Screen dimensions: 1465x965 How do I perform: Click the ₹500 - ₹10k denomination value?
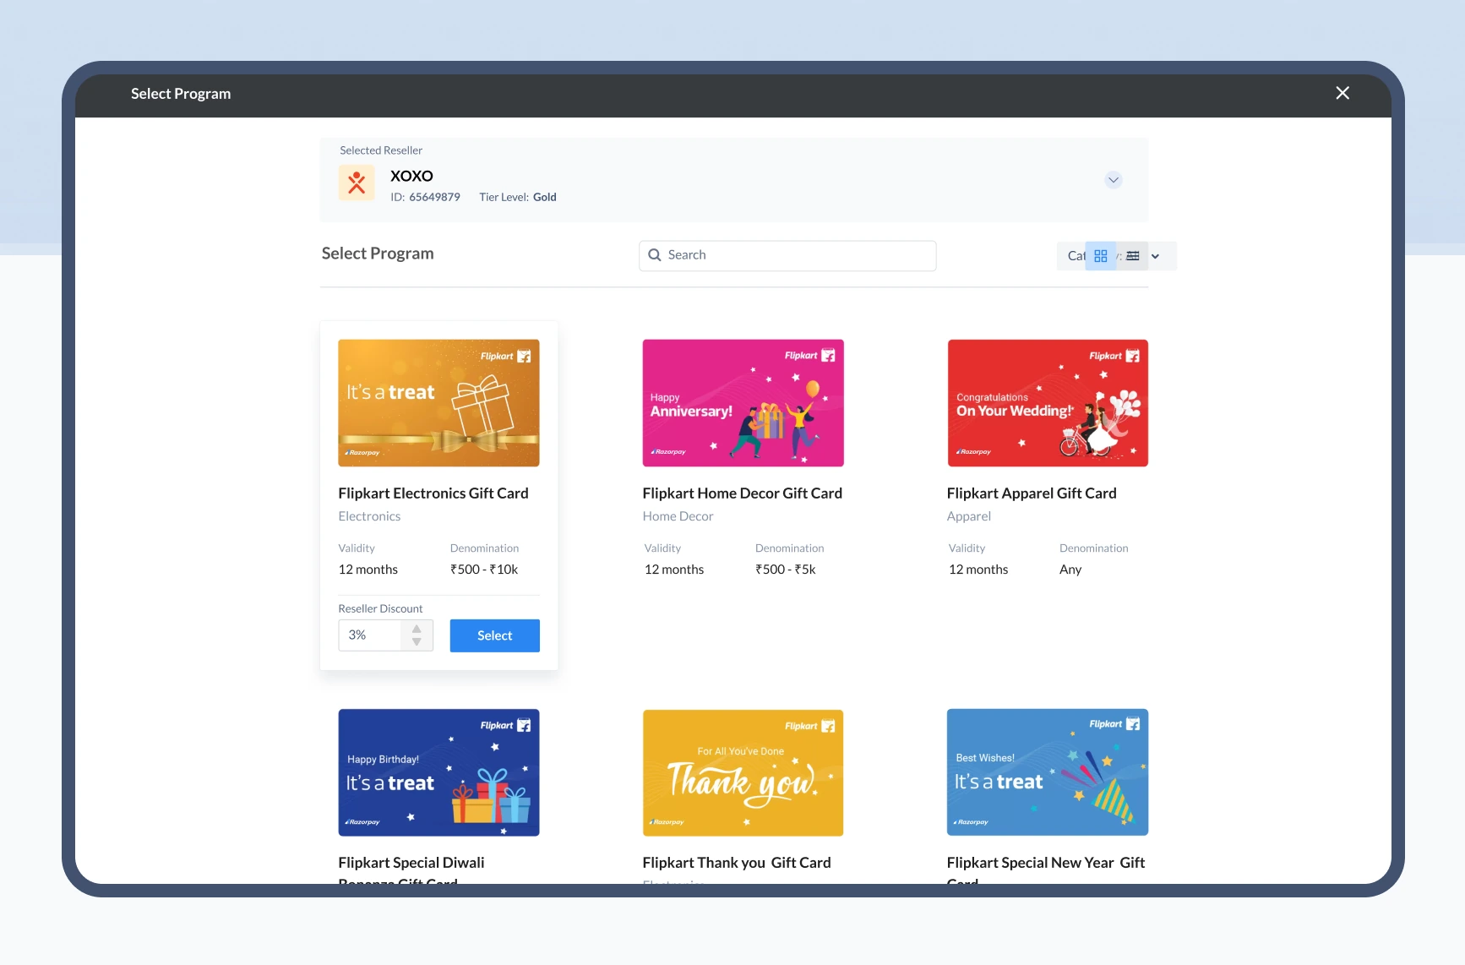click(484, 570)
